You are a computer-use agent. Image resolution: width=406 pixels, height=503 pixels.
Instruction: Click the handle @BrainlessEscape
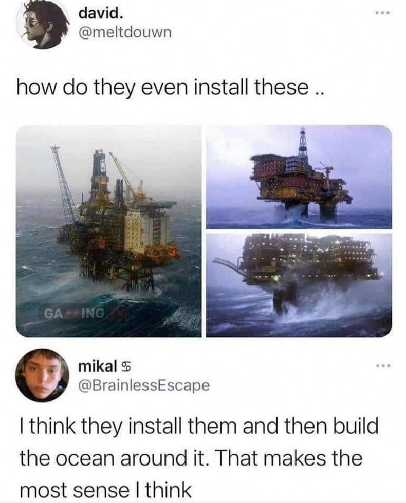pyautogui.click(x=144, y=384)
